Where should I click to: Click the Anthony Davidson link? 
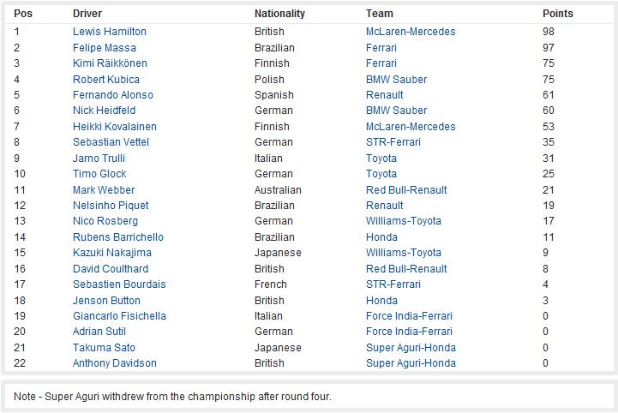pyautogui.click(x=115, y=363)
